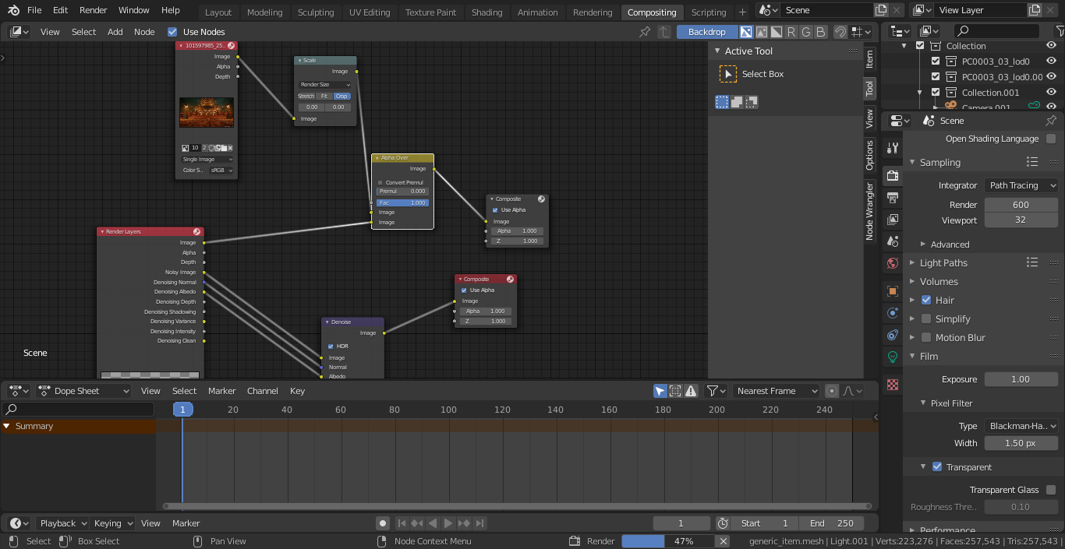The width and height of the screenshot is (1065, 549).
Task: Pin the node tree in header
Action: [x=644, y=32]
